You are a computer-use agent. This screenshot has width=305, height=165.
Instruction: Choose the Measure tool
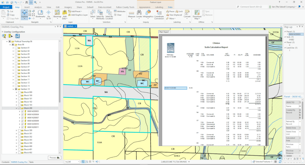point(131,14)
